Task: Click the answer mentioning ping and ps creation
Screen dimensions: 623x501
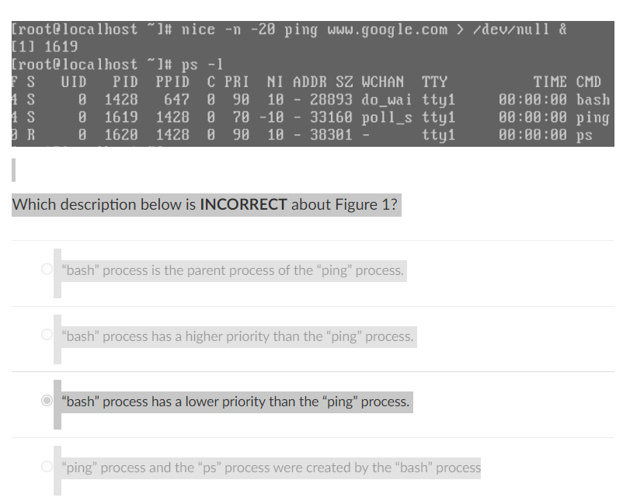Action: coord(270,468)
